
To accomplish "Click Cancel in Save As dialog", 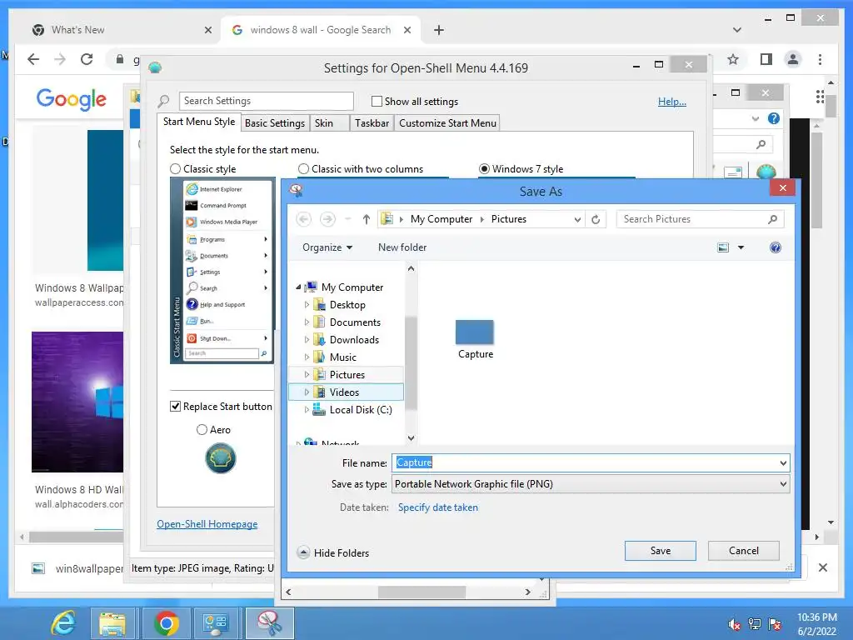I will coord(744,551).
